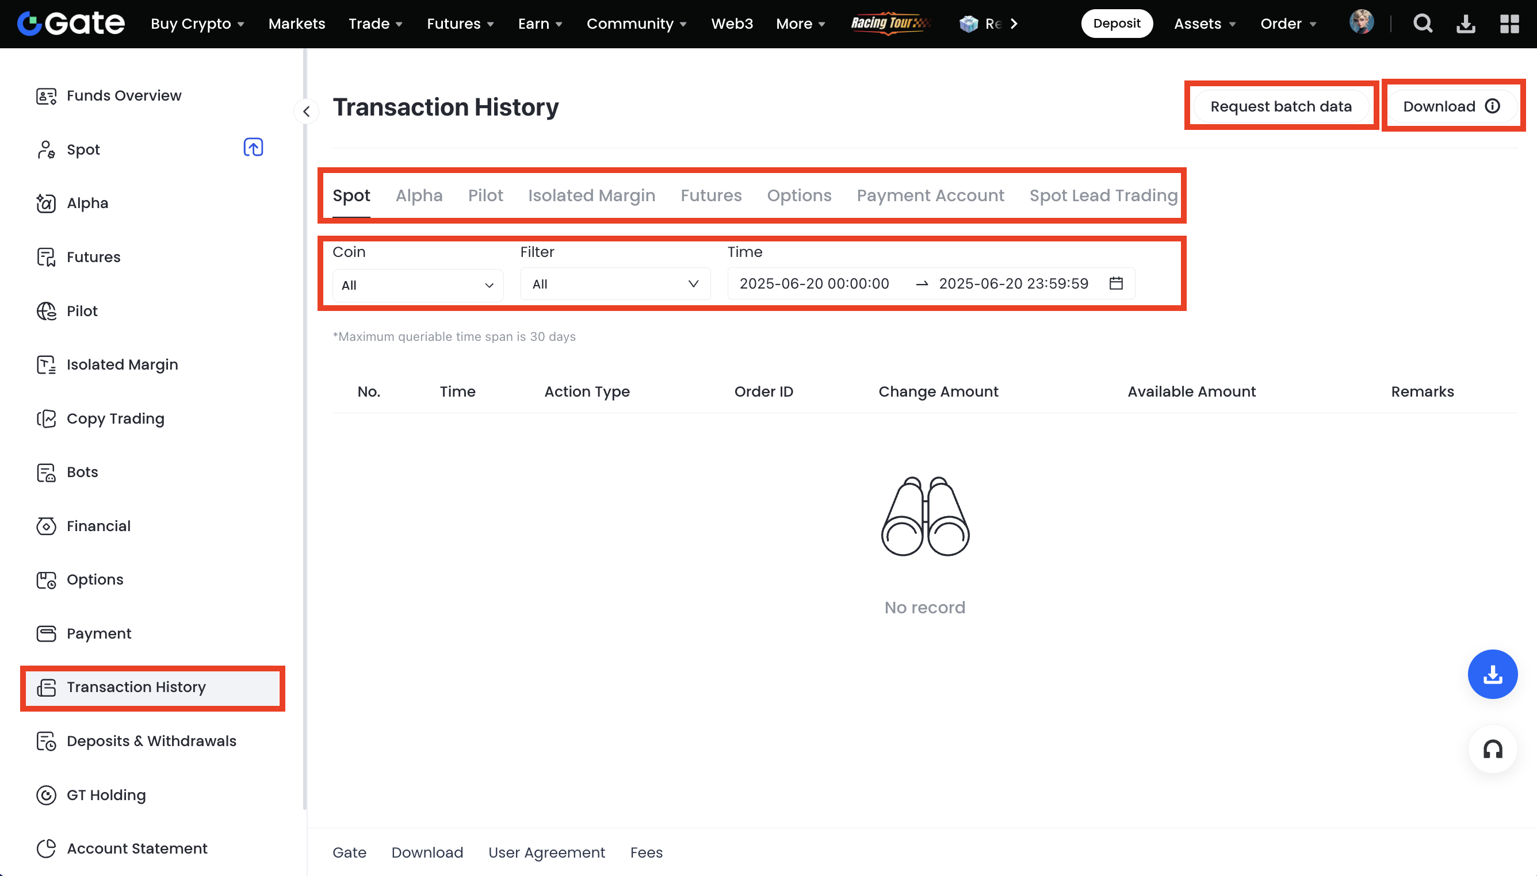Expand the Assets menu in header

(x=1204, y=24)
